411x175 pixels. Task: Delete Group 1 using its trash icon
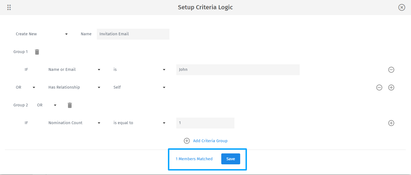37,52
